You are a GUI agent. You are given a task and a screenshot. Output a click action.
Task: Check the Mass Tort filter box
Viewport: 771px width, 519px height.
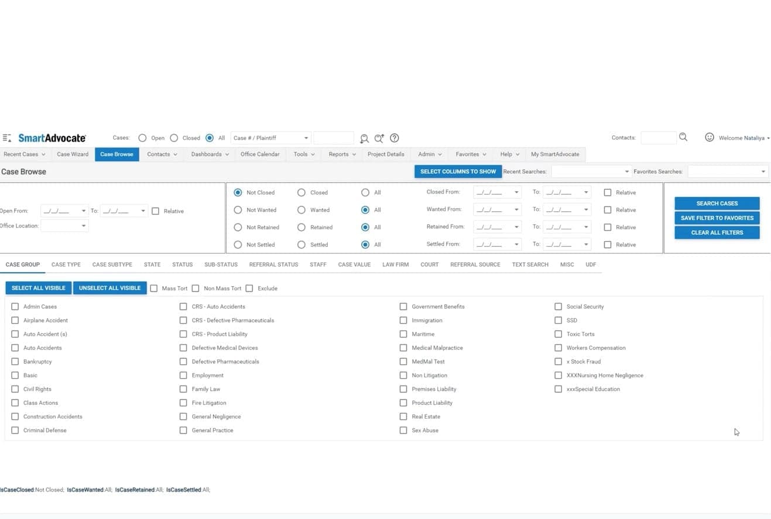pyautogui.click(x=154, y=288)
